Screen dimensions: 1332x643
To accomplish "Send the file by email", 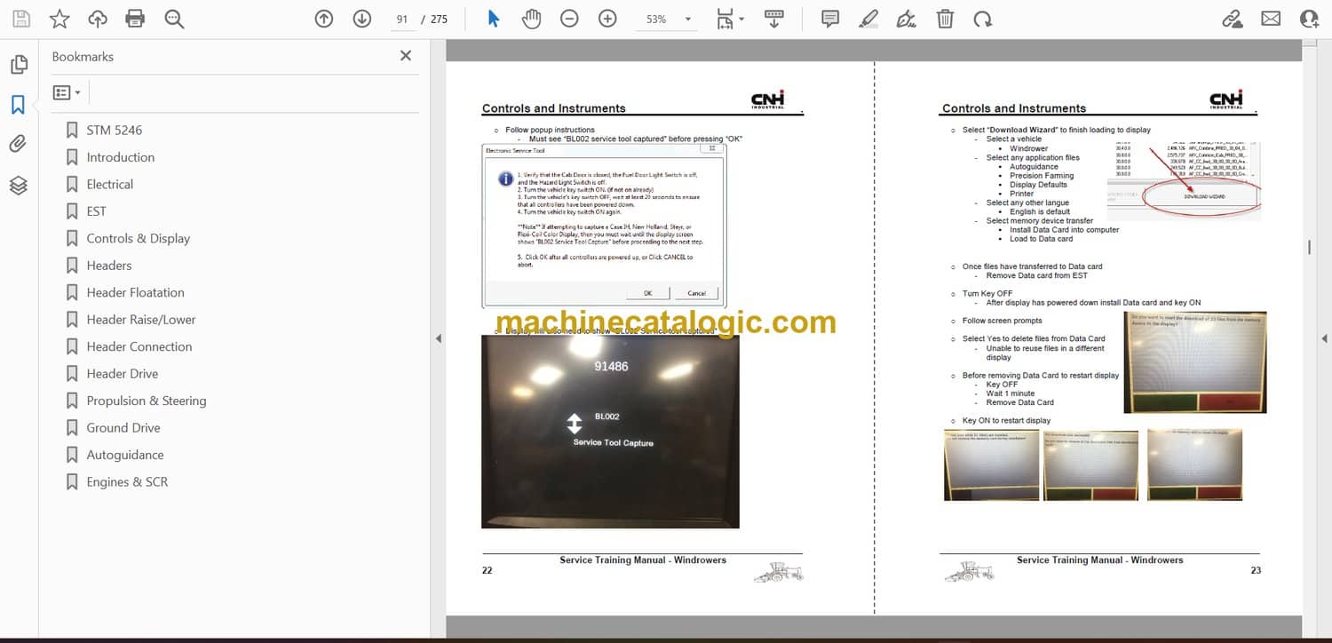I will 1271,19.
